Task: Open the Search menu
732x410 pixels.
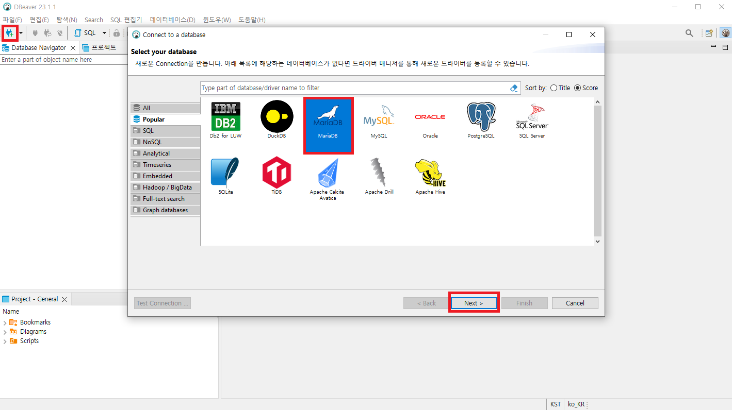Action: coord(94,20)
